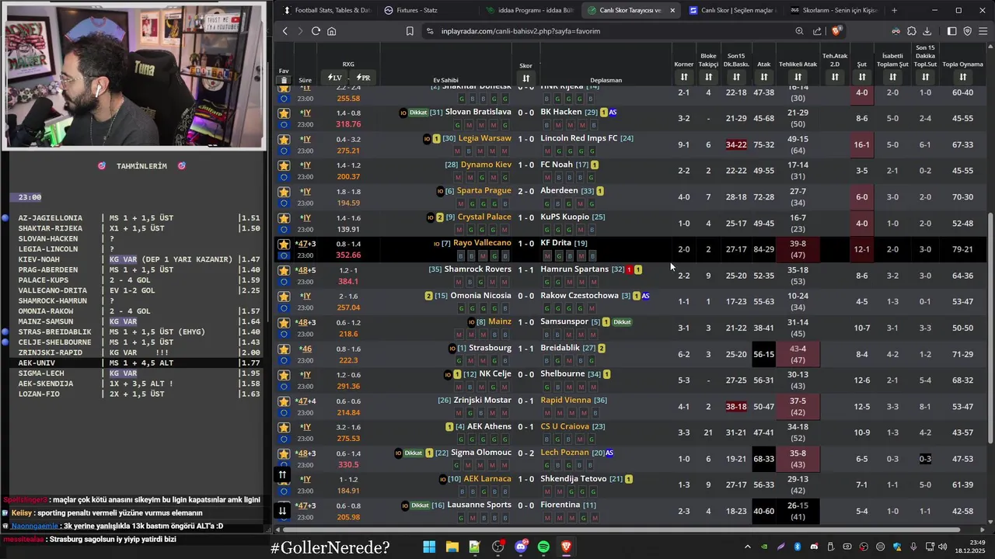Image resolution: width=995 pixels, height=559 pixels.
Task: Toggle favorite star for Sparta Prague
Action: point(284,192)
